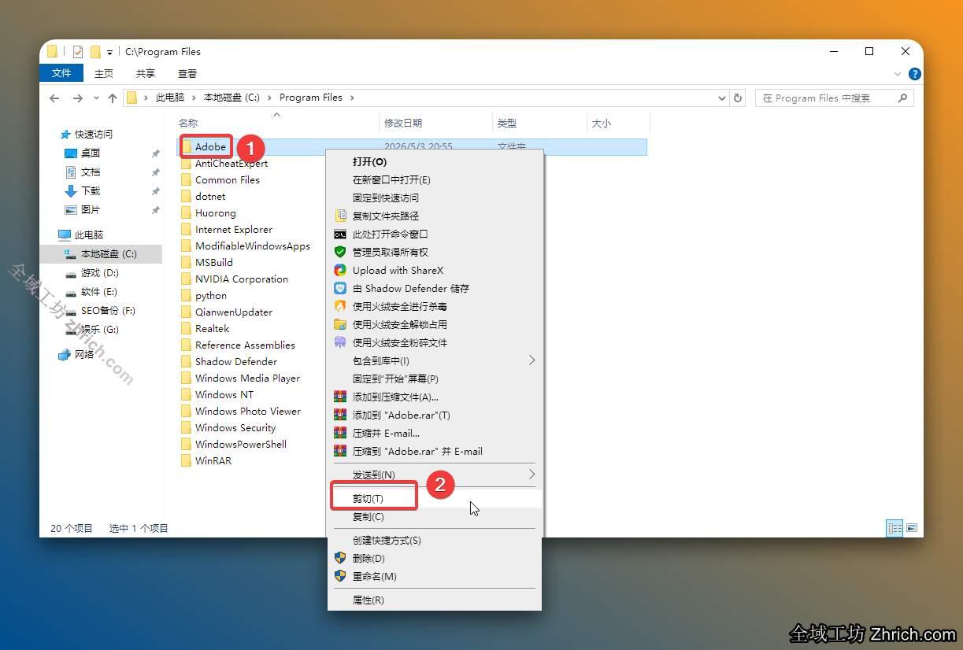This screenshot has height=650, width=963.
Task: Select SEO备份 (F:) drive in sidebar
Action: 108,311
